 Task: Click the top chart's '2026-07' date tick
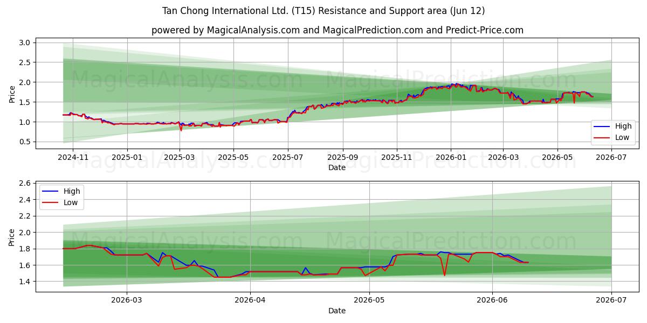[x=611, y=159]
